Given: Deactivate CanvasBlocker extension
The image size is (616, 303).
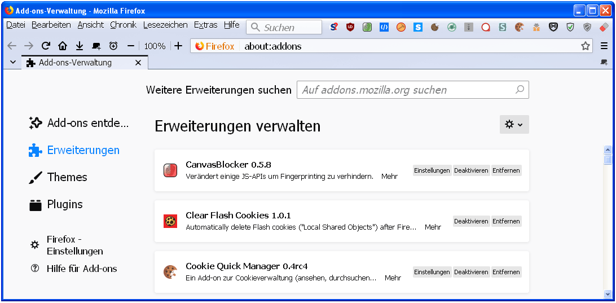Looking at the screenshot, I should [471, 170].
